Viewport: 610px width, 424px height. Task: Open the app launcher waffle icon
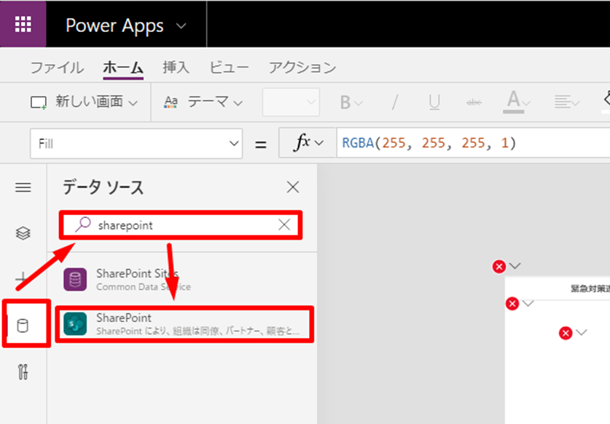pyautogui.click(x=23, y=24)
